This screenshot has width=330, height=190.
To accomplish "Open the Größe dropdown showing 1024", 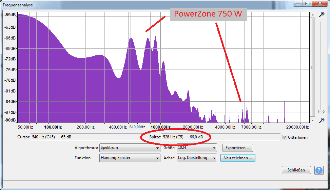I will tap(197, 148).
